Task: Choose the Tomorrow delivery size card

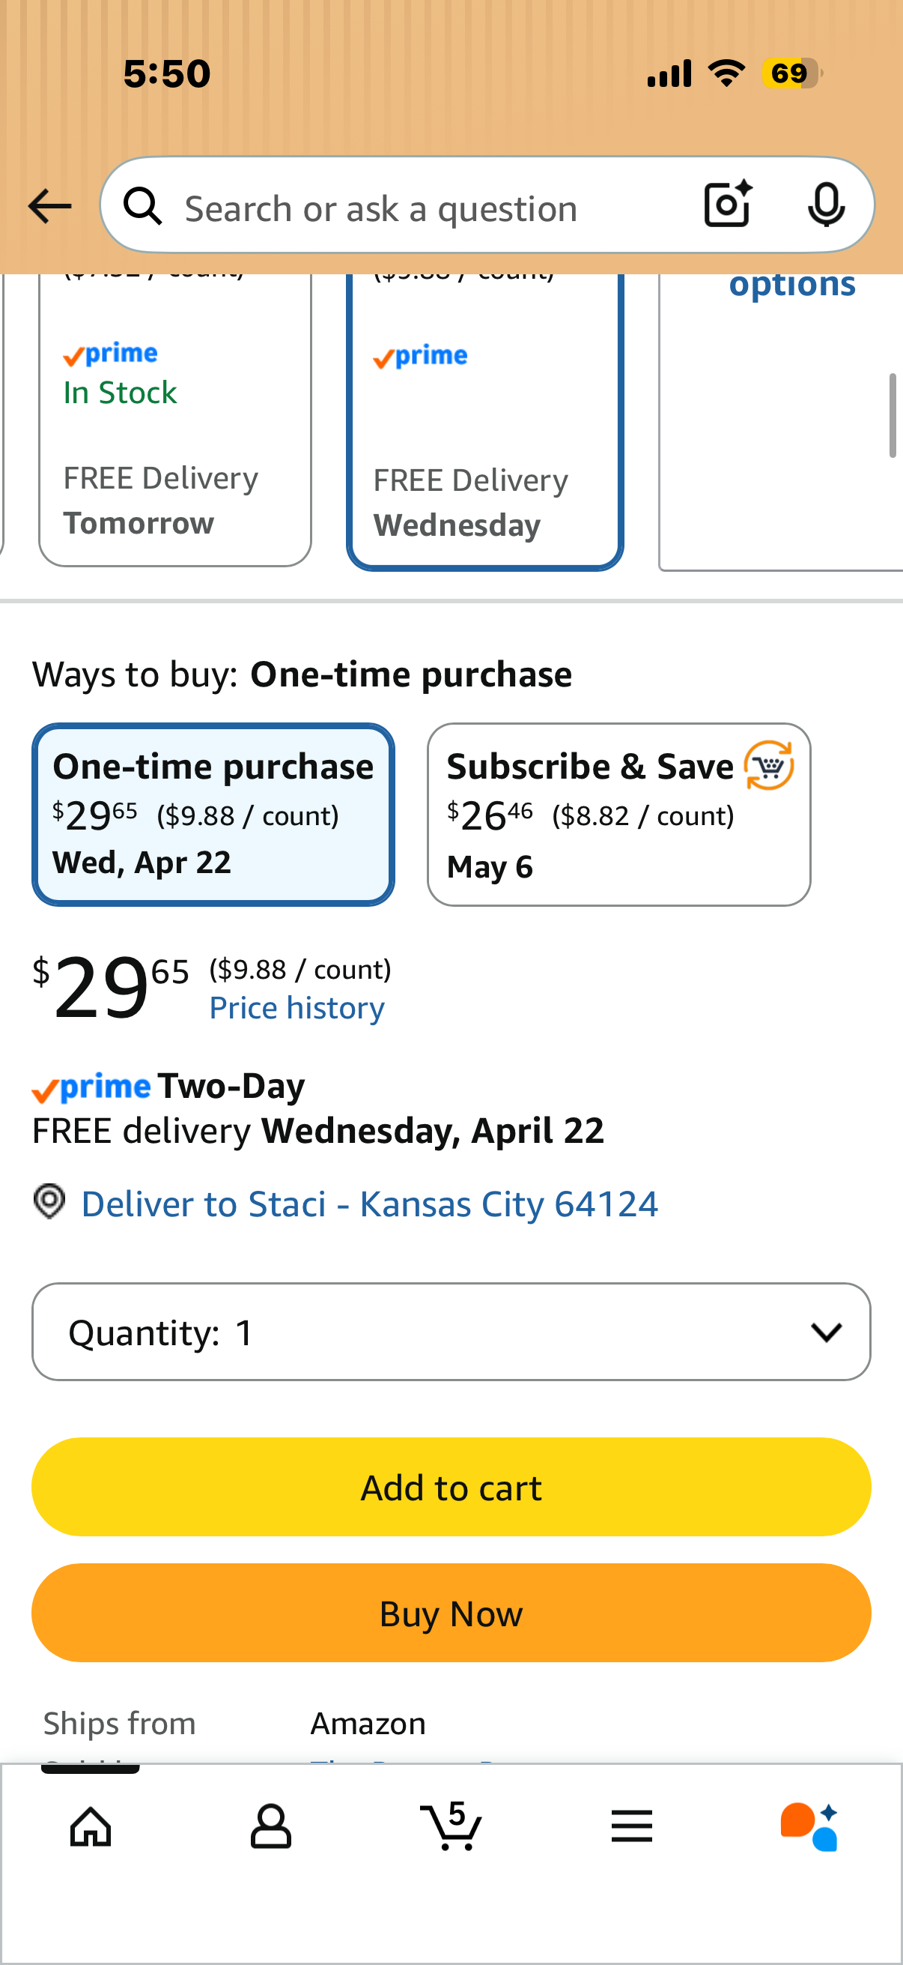Action: pyautogui.click(x=175, y=420)
